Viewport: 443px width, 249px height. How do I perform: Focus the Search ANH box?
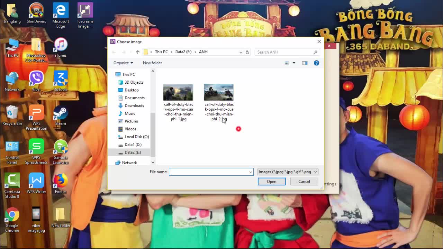click(x=287, y=52)
